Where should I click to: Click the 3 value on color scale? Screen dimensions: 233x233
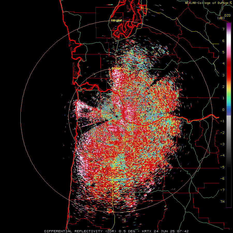tap(223, 75)
